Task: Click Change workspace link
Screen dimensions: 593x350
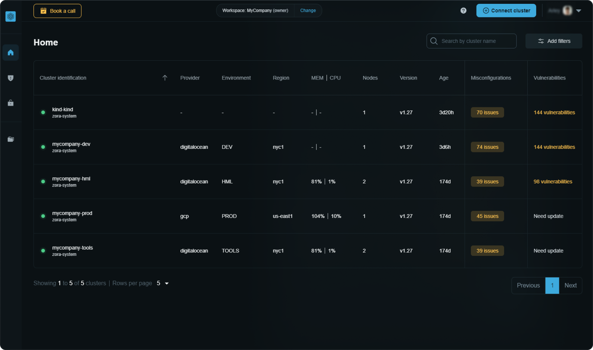Action: coord(308,10)
